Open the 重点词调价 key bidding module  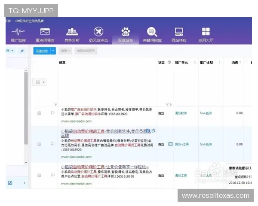(x=45, y=35)
